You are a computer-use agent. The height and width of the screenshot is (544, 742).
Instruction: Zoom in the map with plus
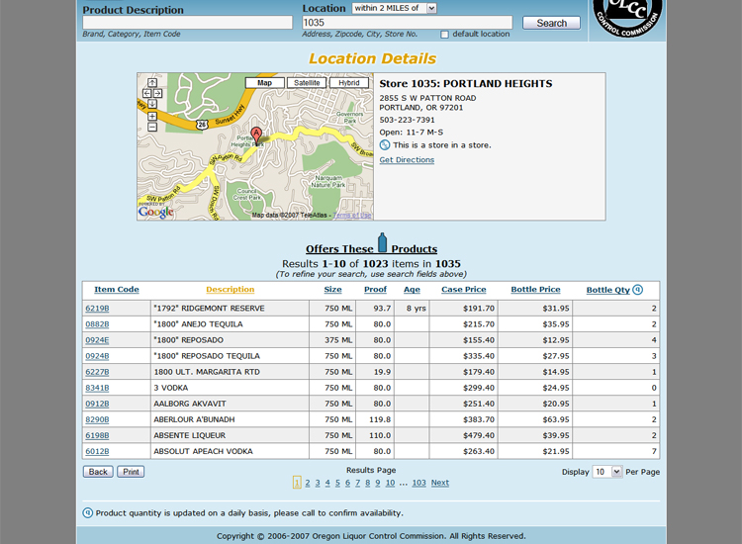[x=152, y=116]
